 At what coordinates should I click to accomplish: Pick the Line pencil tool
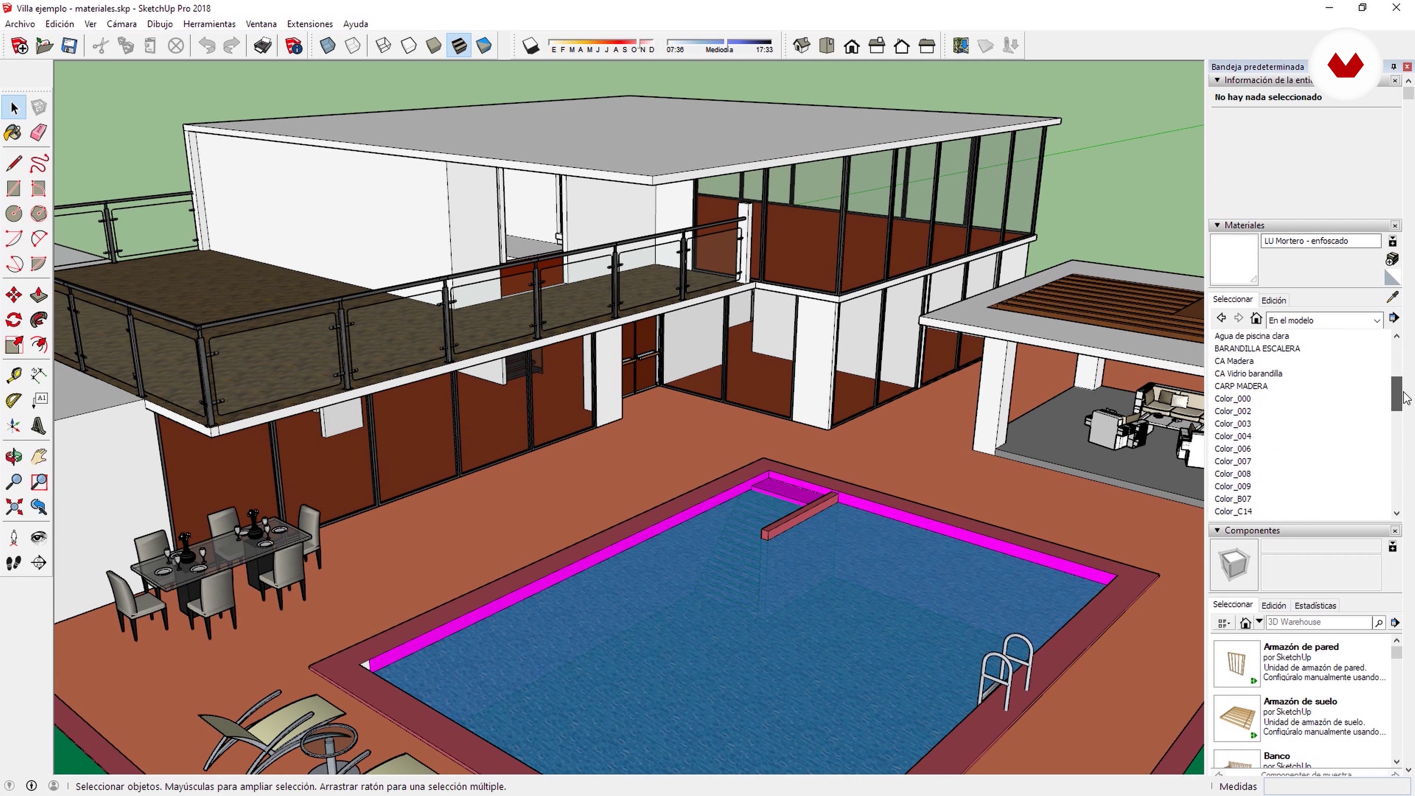[13, 163]
